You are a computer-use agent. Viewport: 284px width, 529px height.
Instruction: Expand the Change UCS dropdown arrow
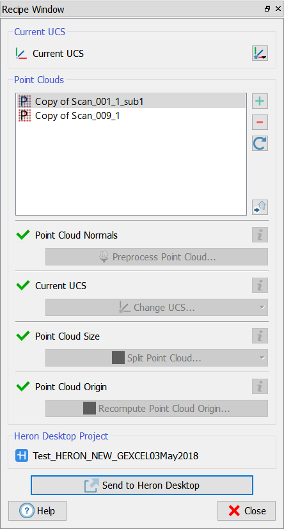click(x=262, y=308)
